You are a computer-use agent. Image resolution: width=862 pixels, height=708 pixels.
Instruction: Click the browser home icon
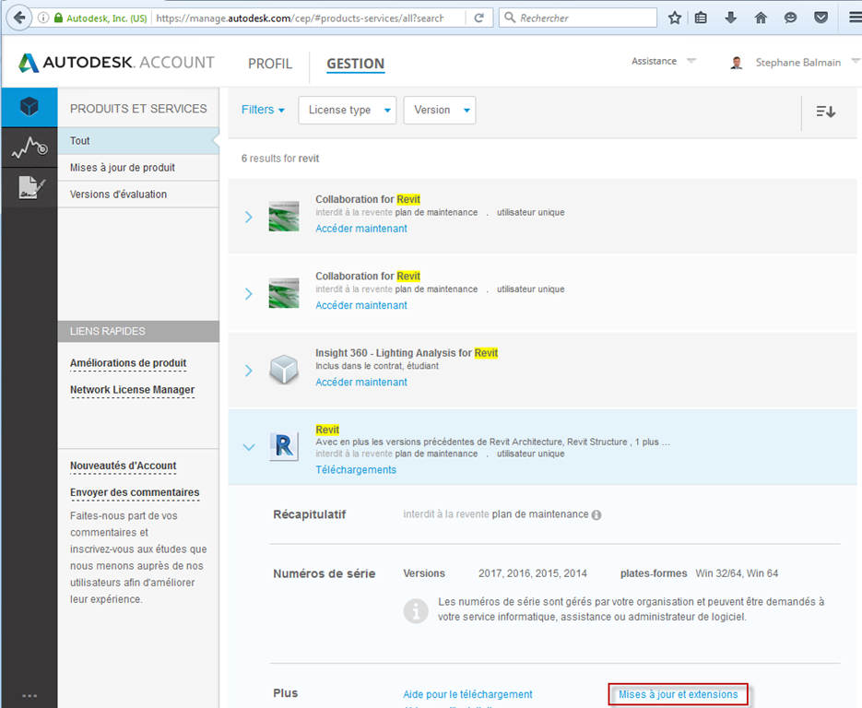(761, 18)
